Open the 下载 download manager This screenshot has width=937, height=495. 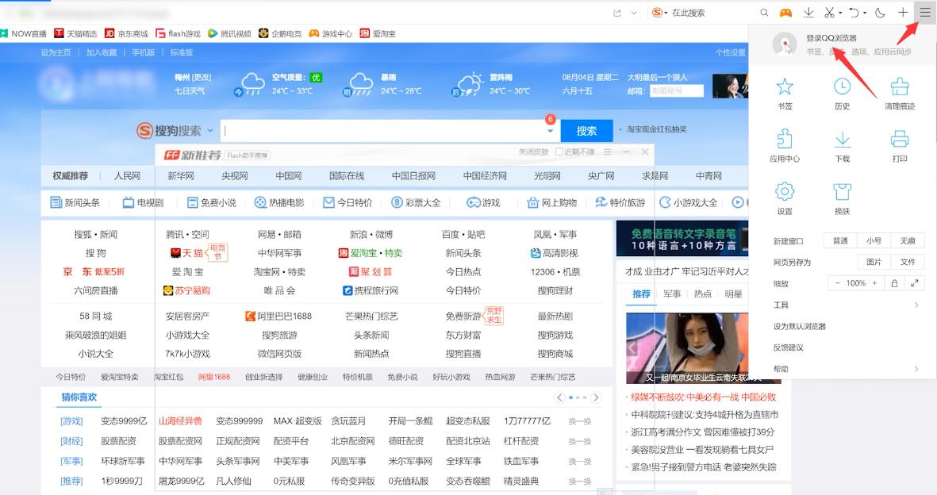coord(842,144)
